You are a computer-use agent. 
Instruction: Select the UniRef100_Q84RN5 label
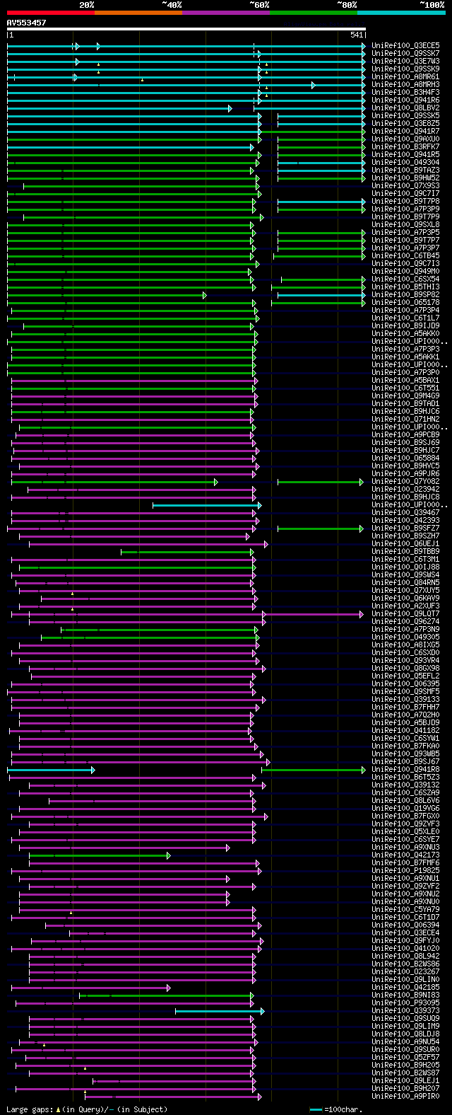(x=405, y=583)
